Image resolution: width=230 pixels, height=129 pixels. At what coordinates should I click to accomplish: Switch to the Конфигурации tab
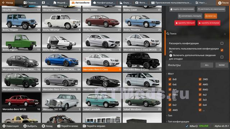[x=104, y=3]
